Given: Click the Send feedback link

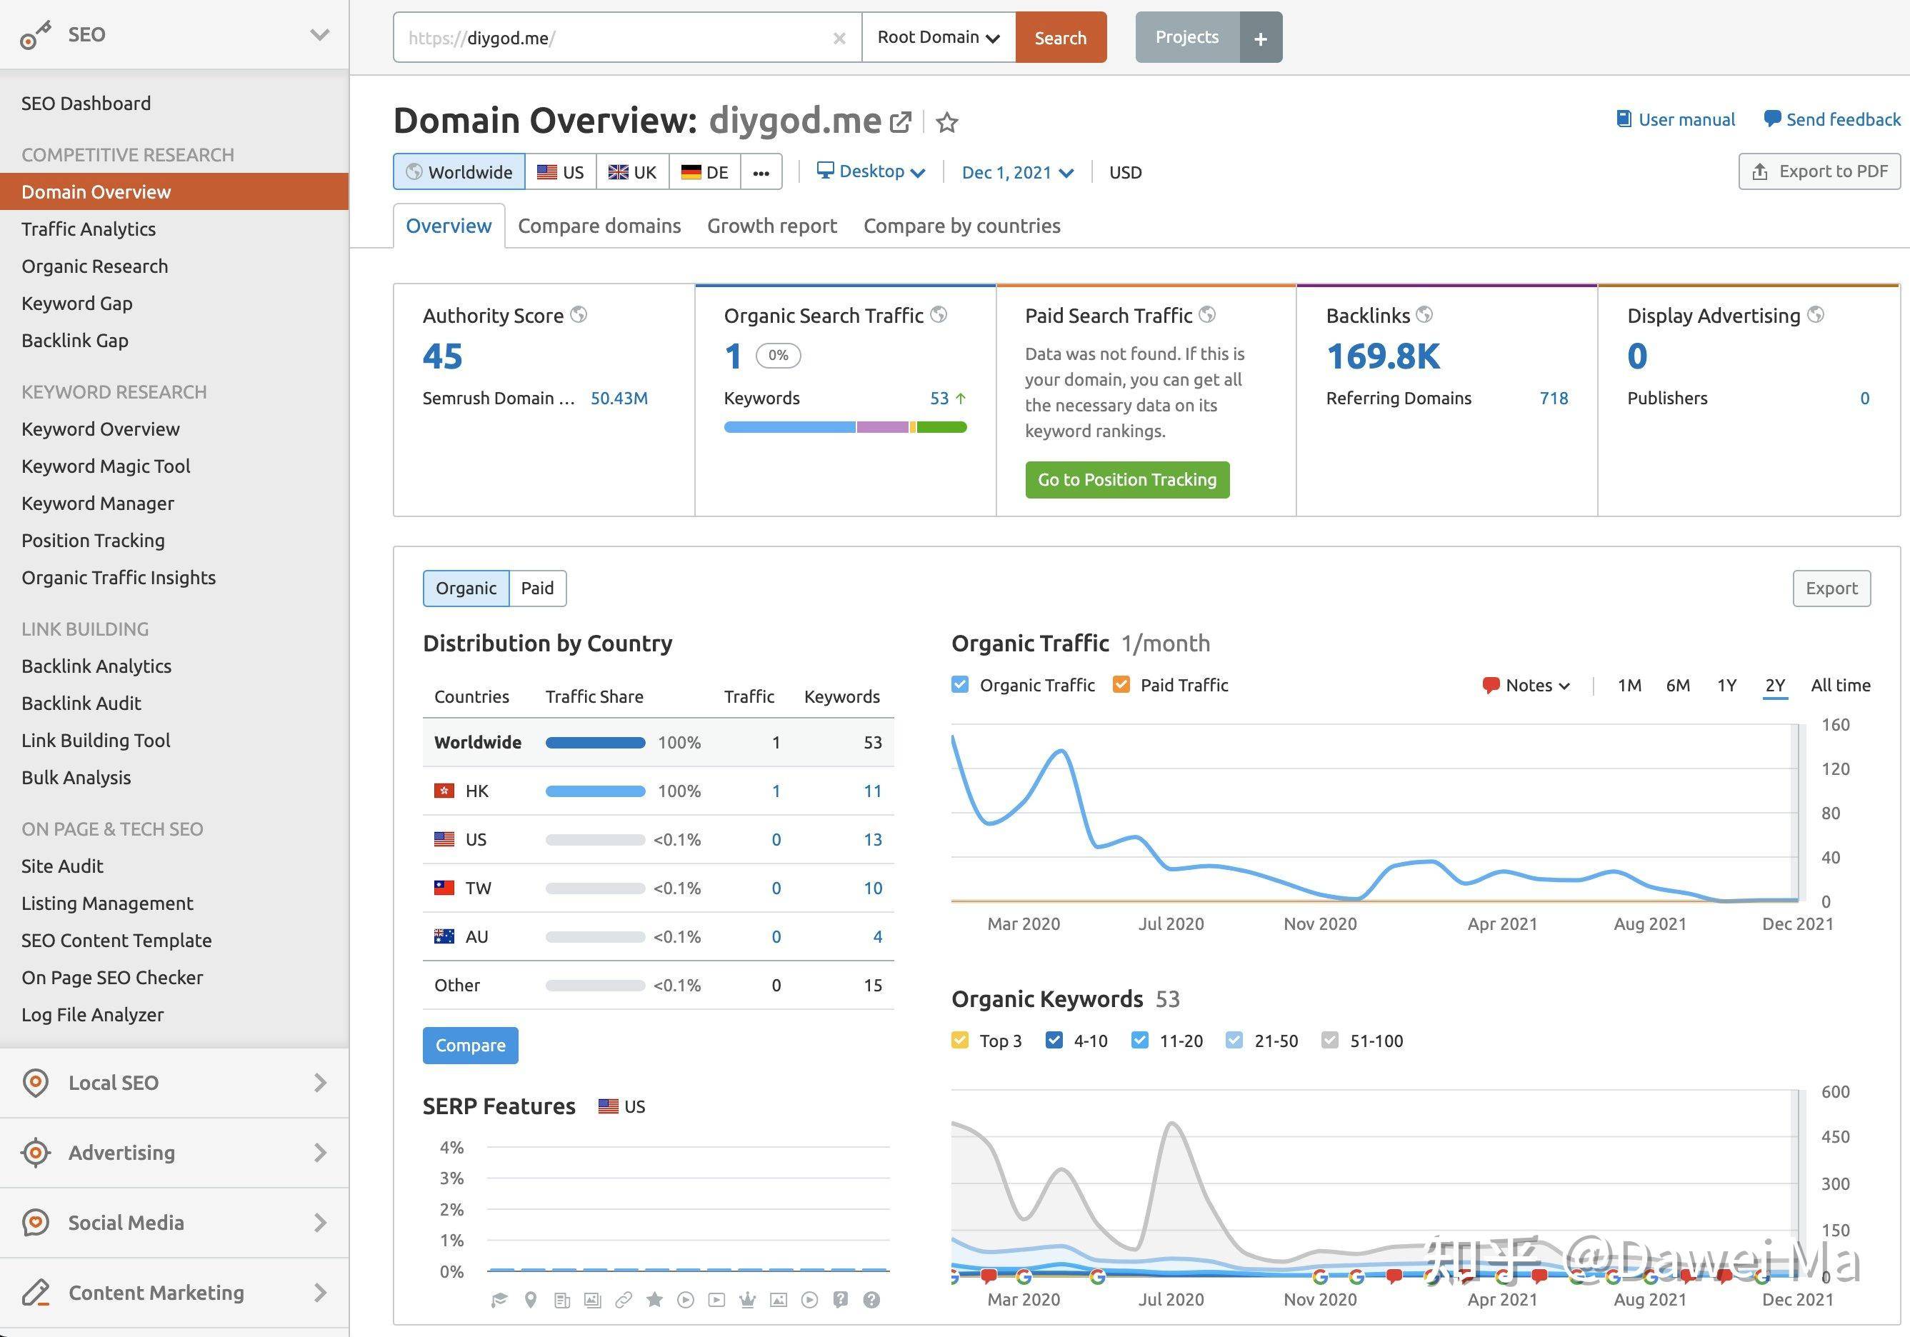Looking at the screenshot, I should coord(1832,119).
